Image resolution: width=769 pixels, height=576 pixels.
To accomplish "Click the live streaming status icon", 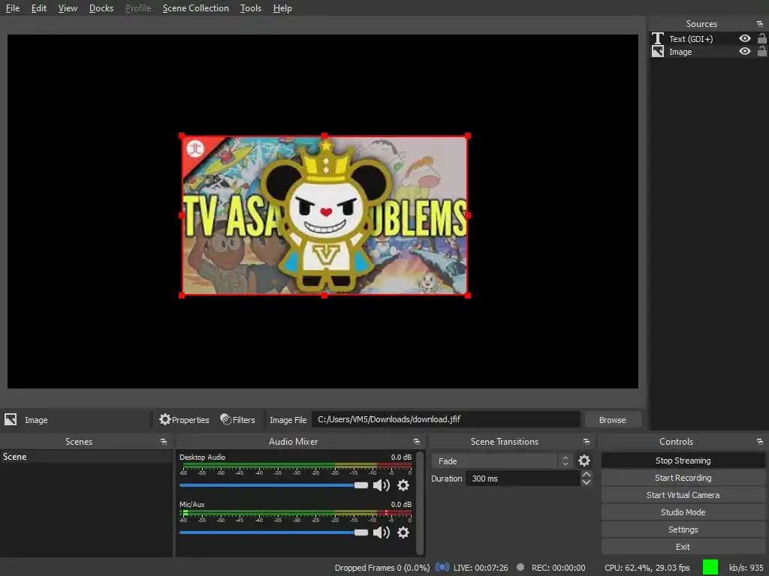I will 442,567.
